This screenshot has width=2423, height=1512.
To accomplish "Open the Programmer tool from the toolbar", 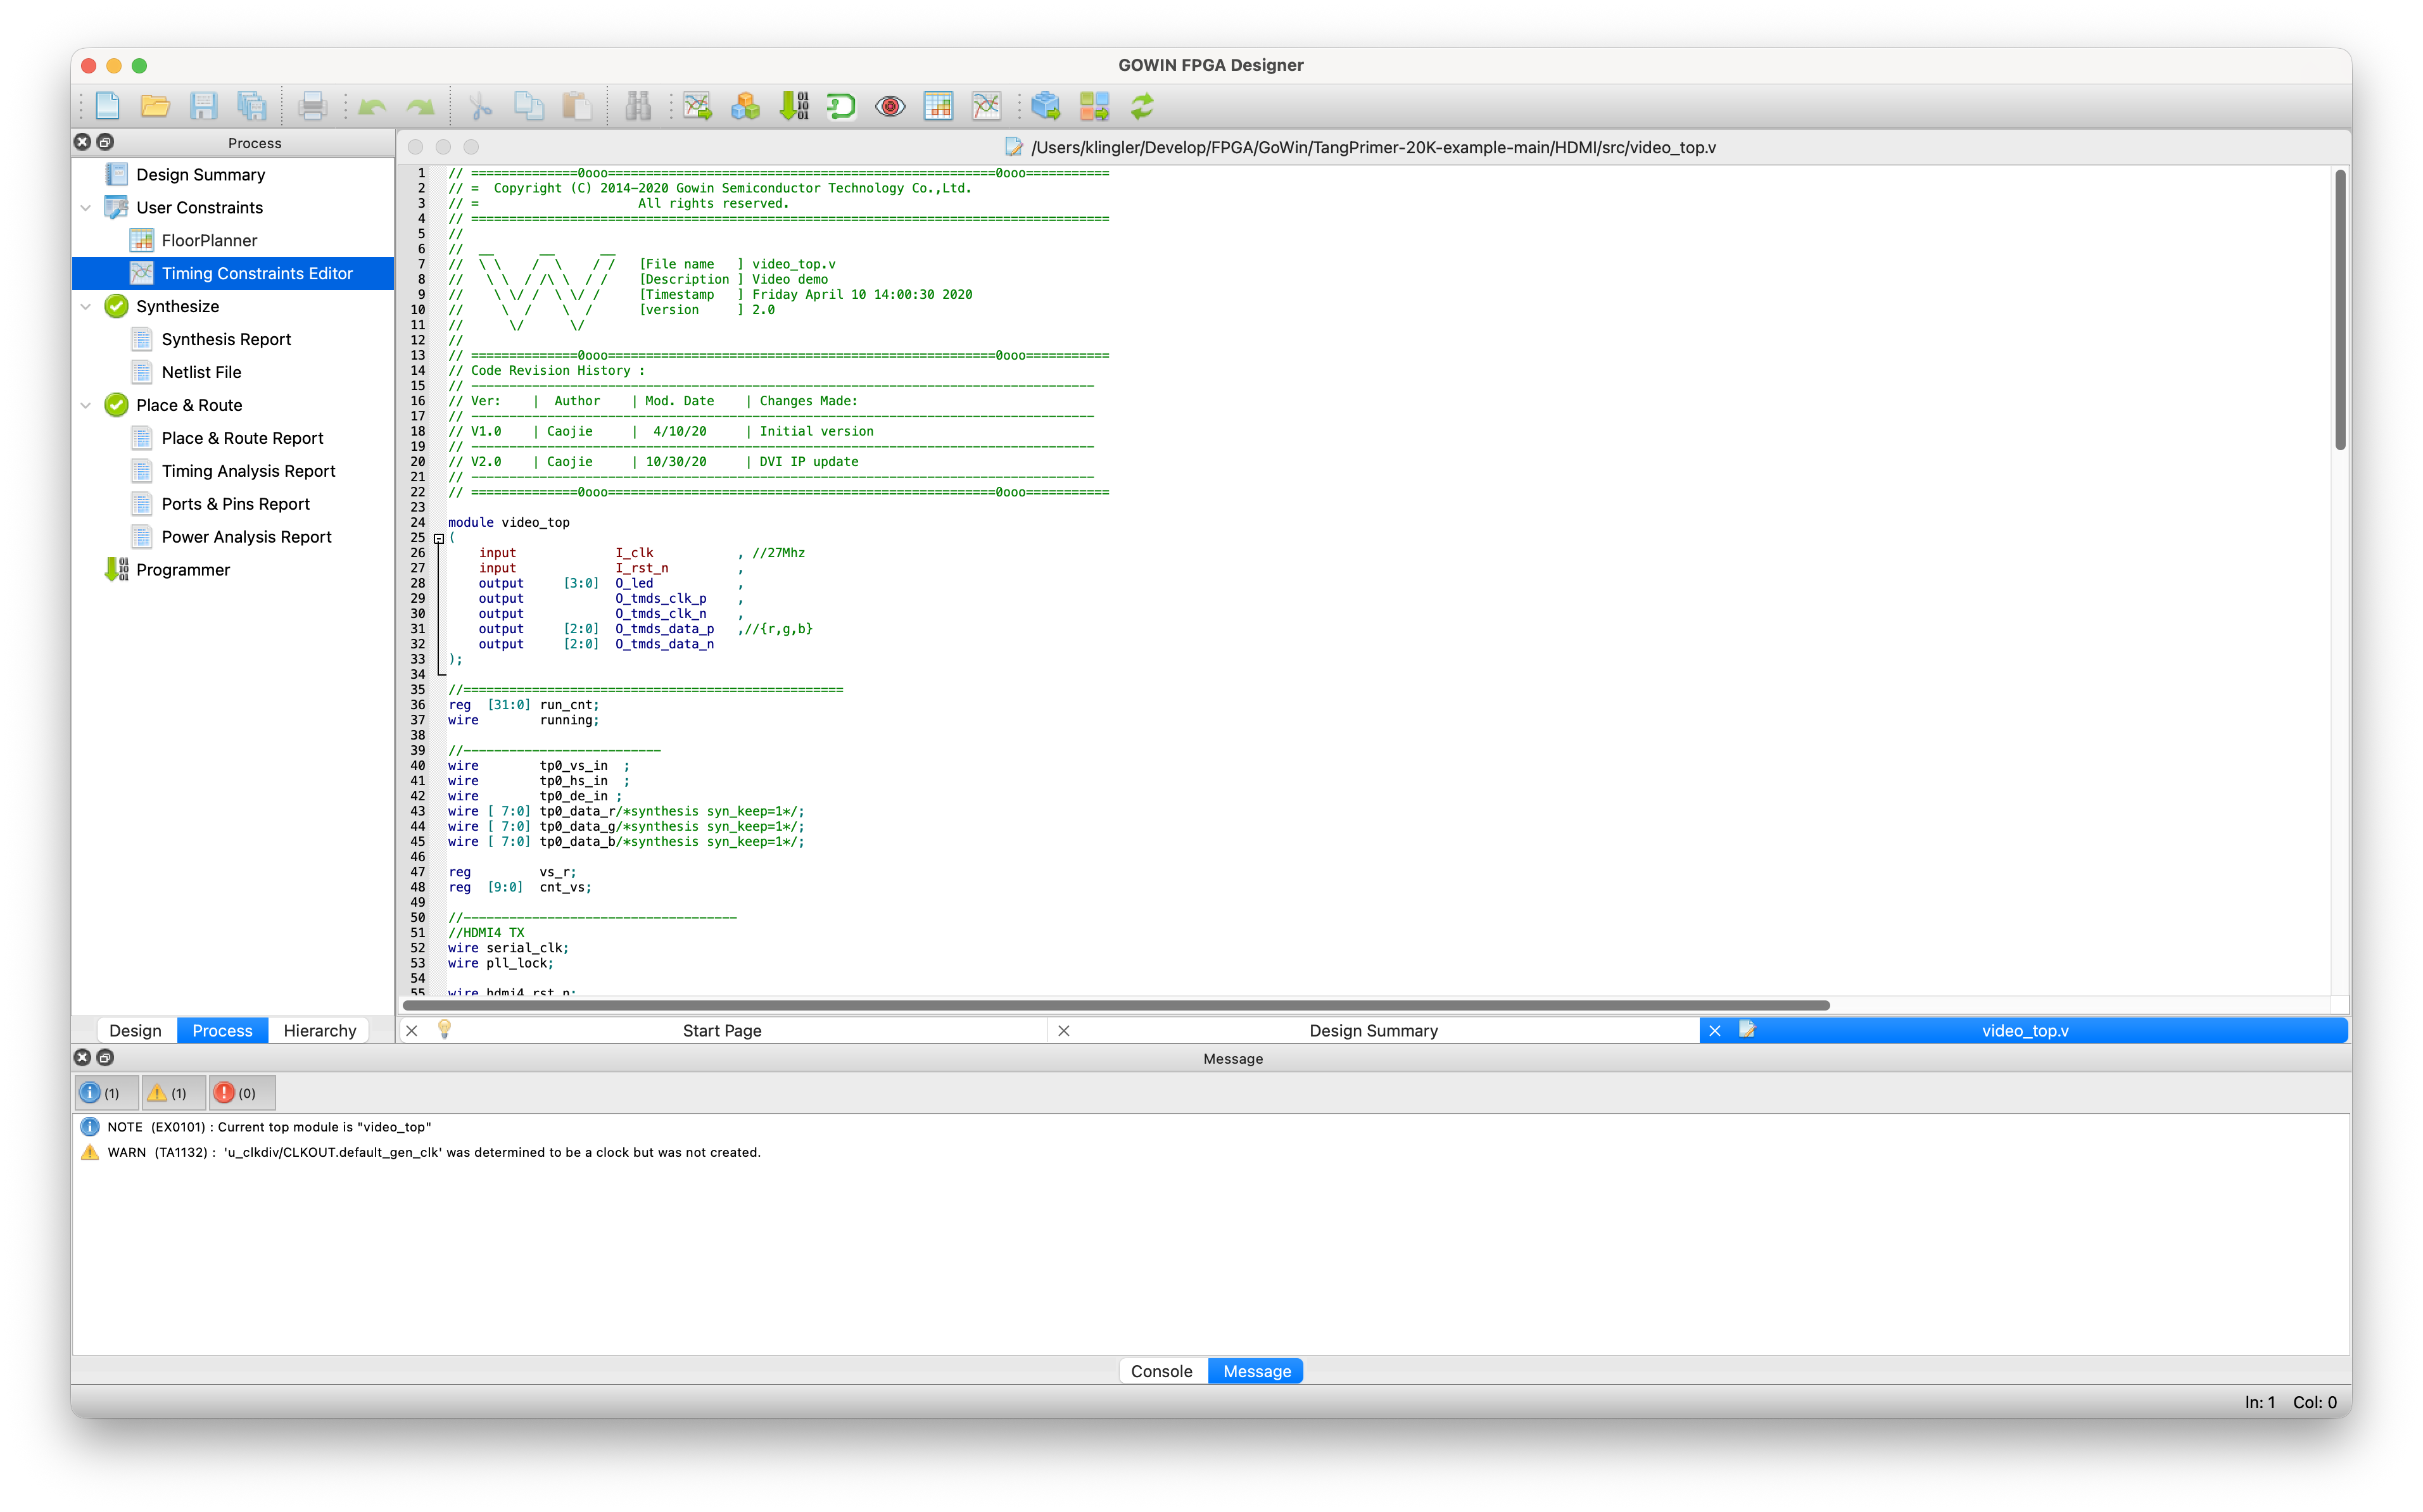I will (x=794, y=106).
